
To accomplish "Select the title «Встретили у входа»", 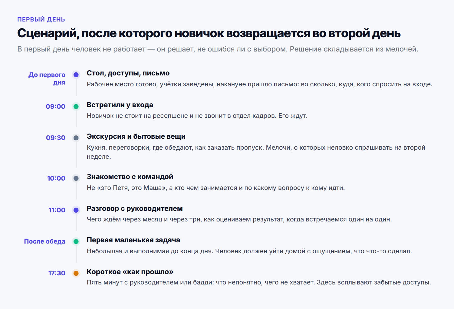I will [120, 105].
